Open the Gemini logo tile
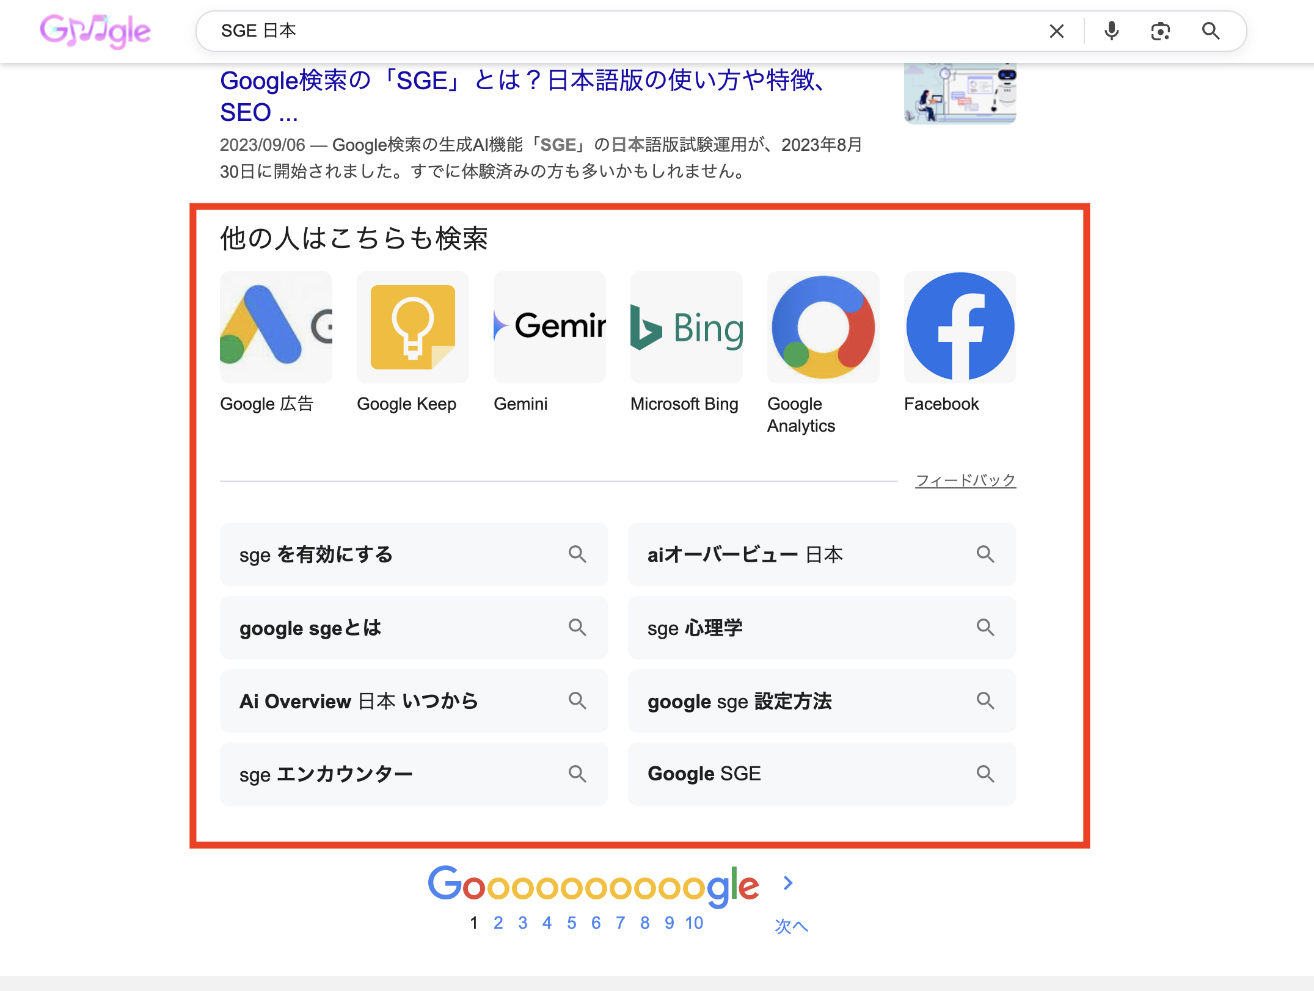 coord(549,327)
